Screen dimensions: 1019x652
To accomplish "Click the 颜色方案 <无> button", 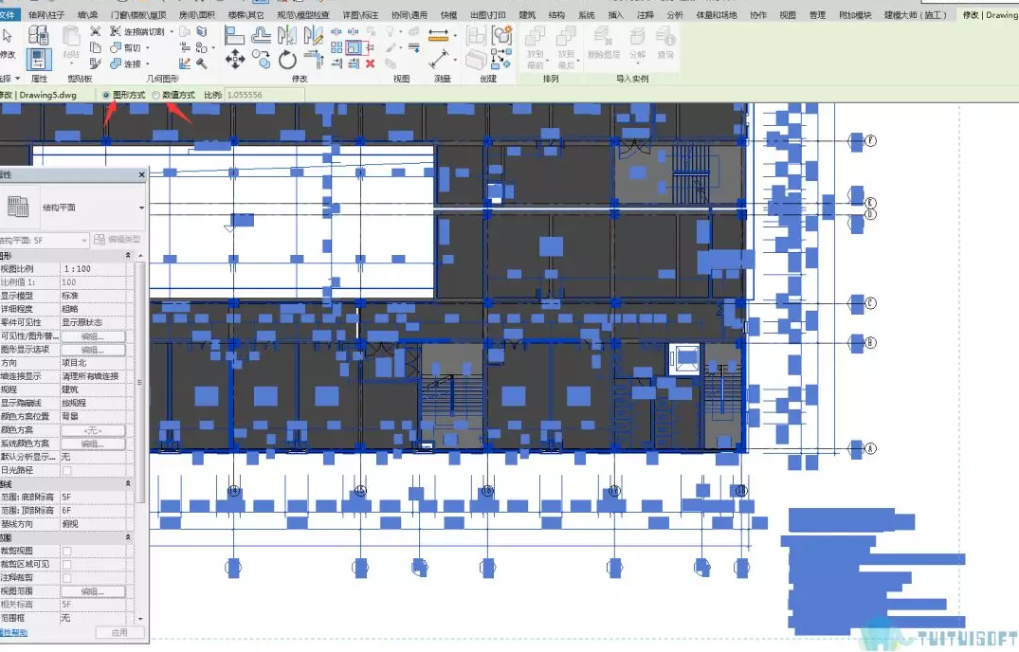I will click(x=93, y=430).
